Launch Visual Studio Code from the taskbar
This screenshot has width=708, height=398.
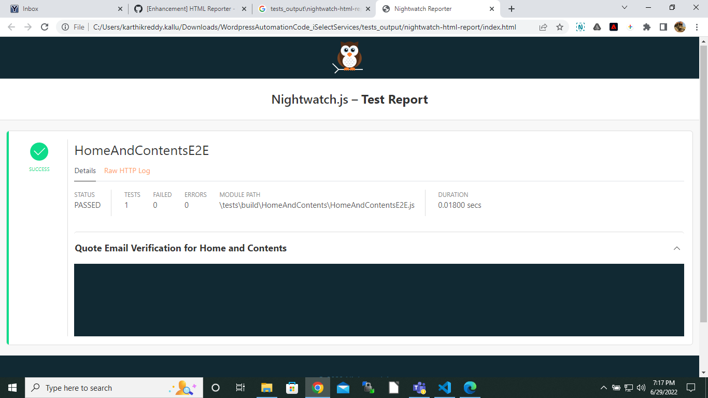(445, 387)
